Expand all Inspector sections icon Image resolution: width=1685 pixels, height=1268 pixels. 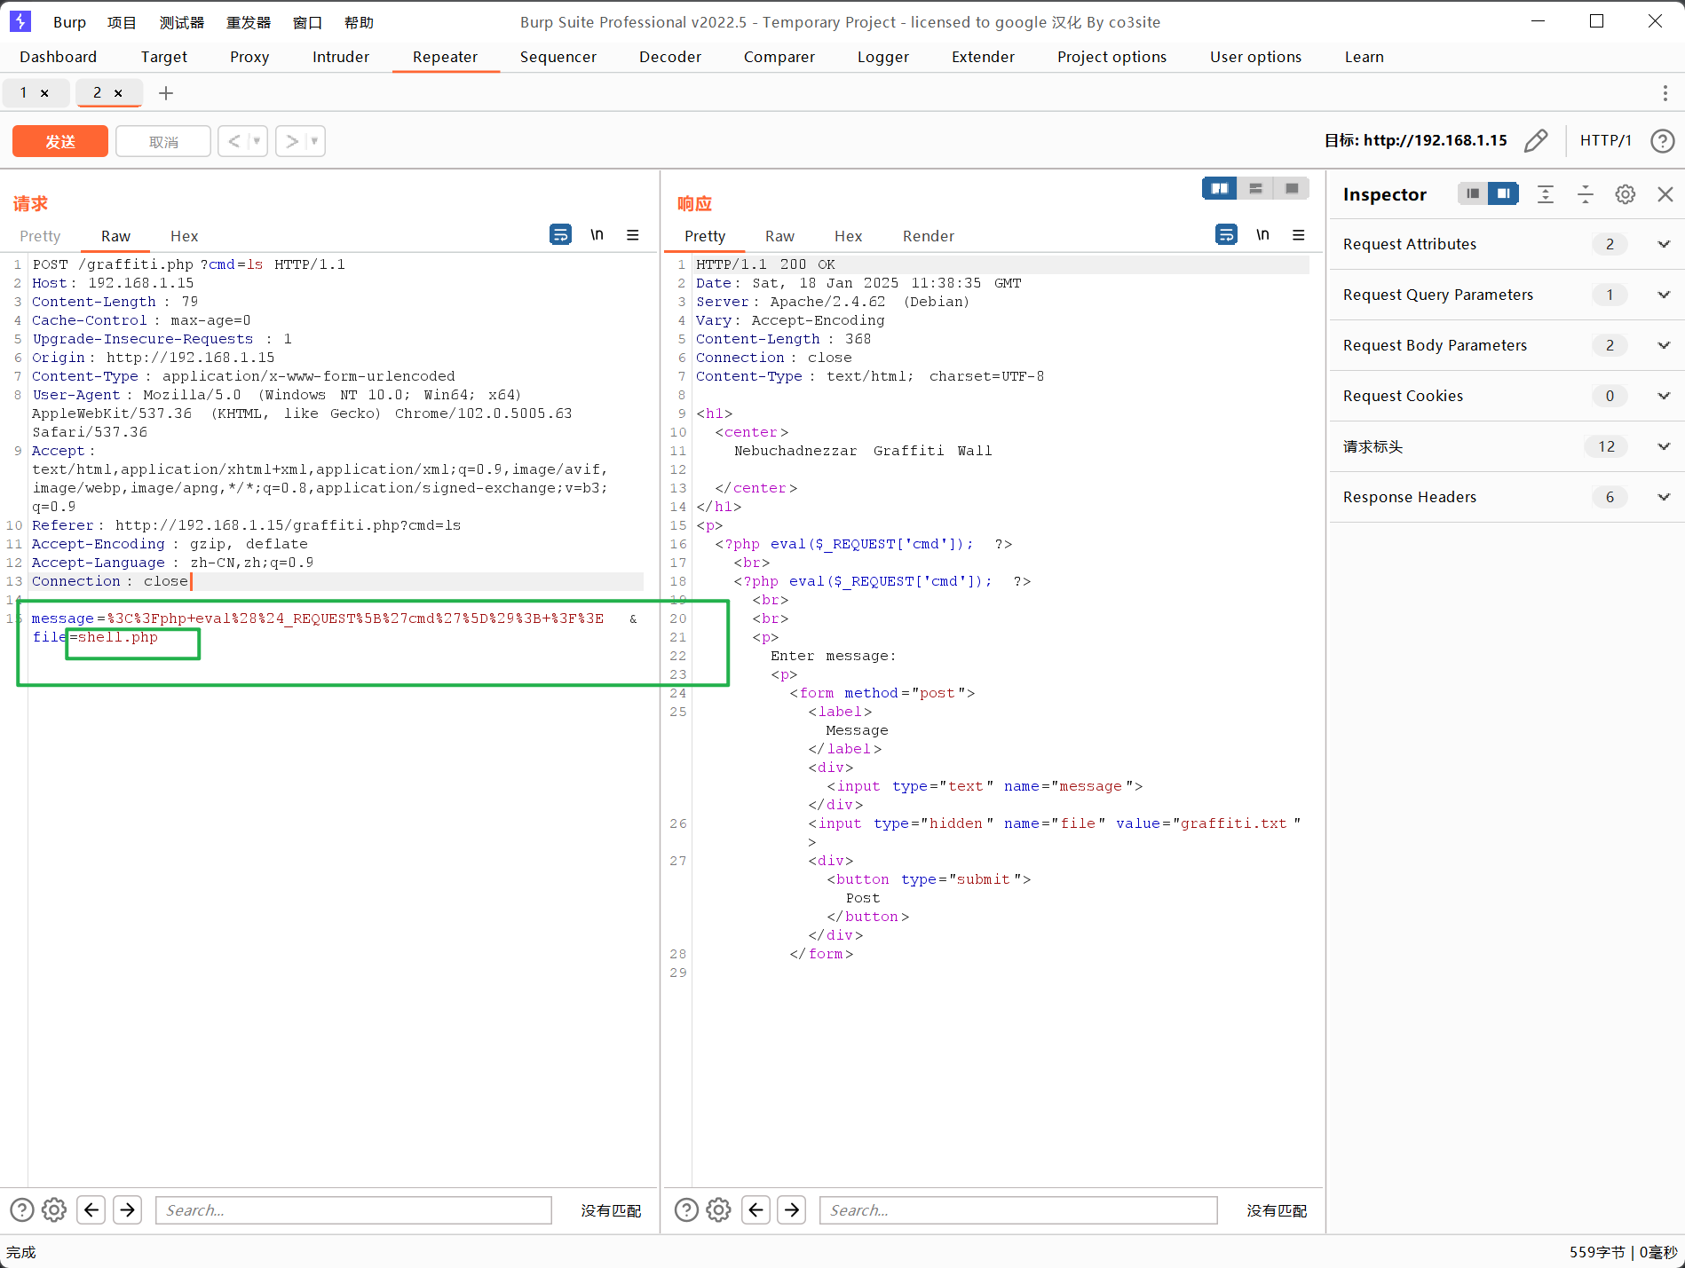tap(1546, 194)
